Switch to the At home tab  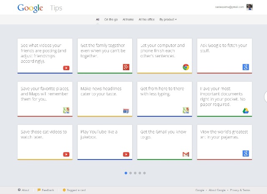tap(128, 20)
